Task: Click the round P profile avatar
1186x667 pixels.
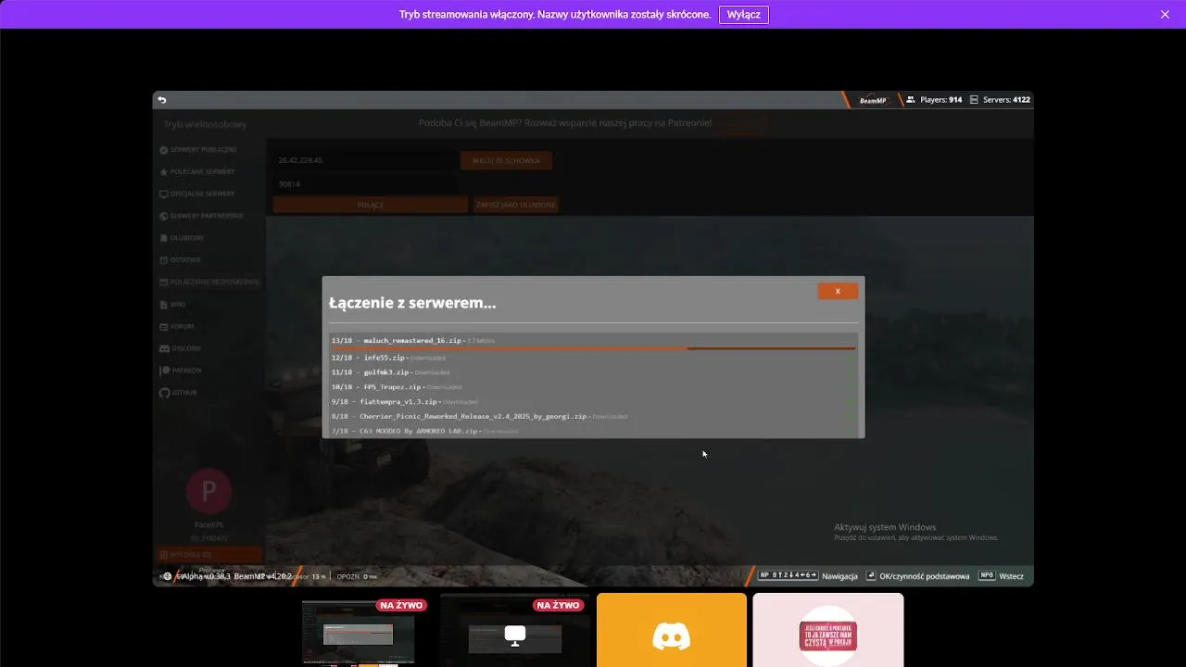Action: tap(208, 491)
